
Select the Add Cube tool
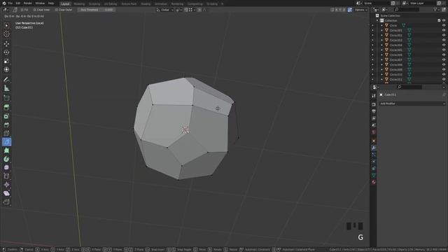[6, 98]
